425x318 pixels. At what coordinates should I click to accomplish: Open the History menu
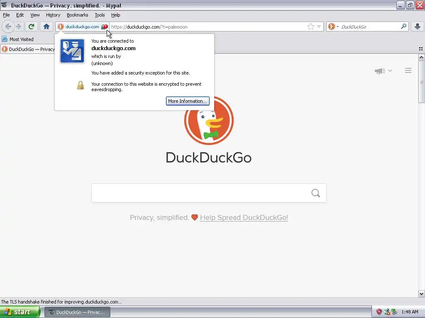tap(53, 15)
